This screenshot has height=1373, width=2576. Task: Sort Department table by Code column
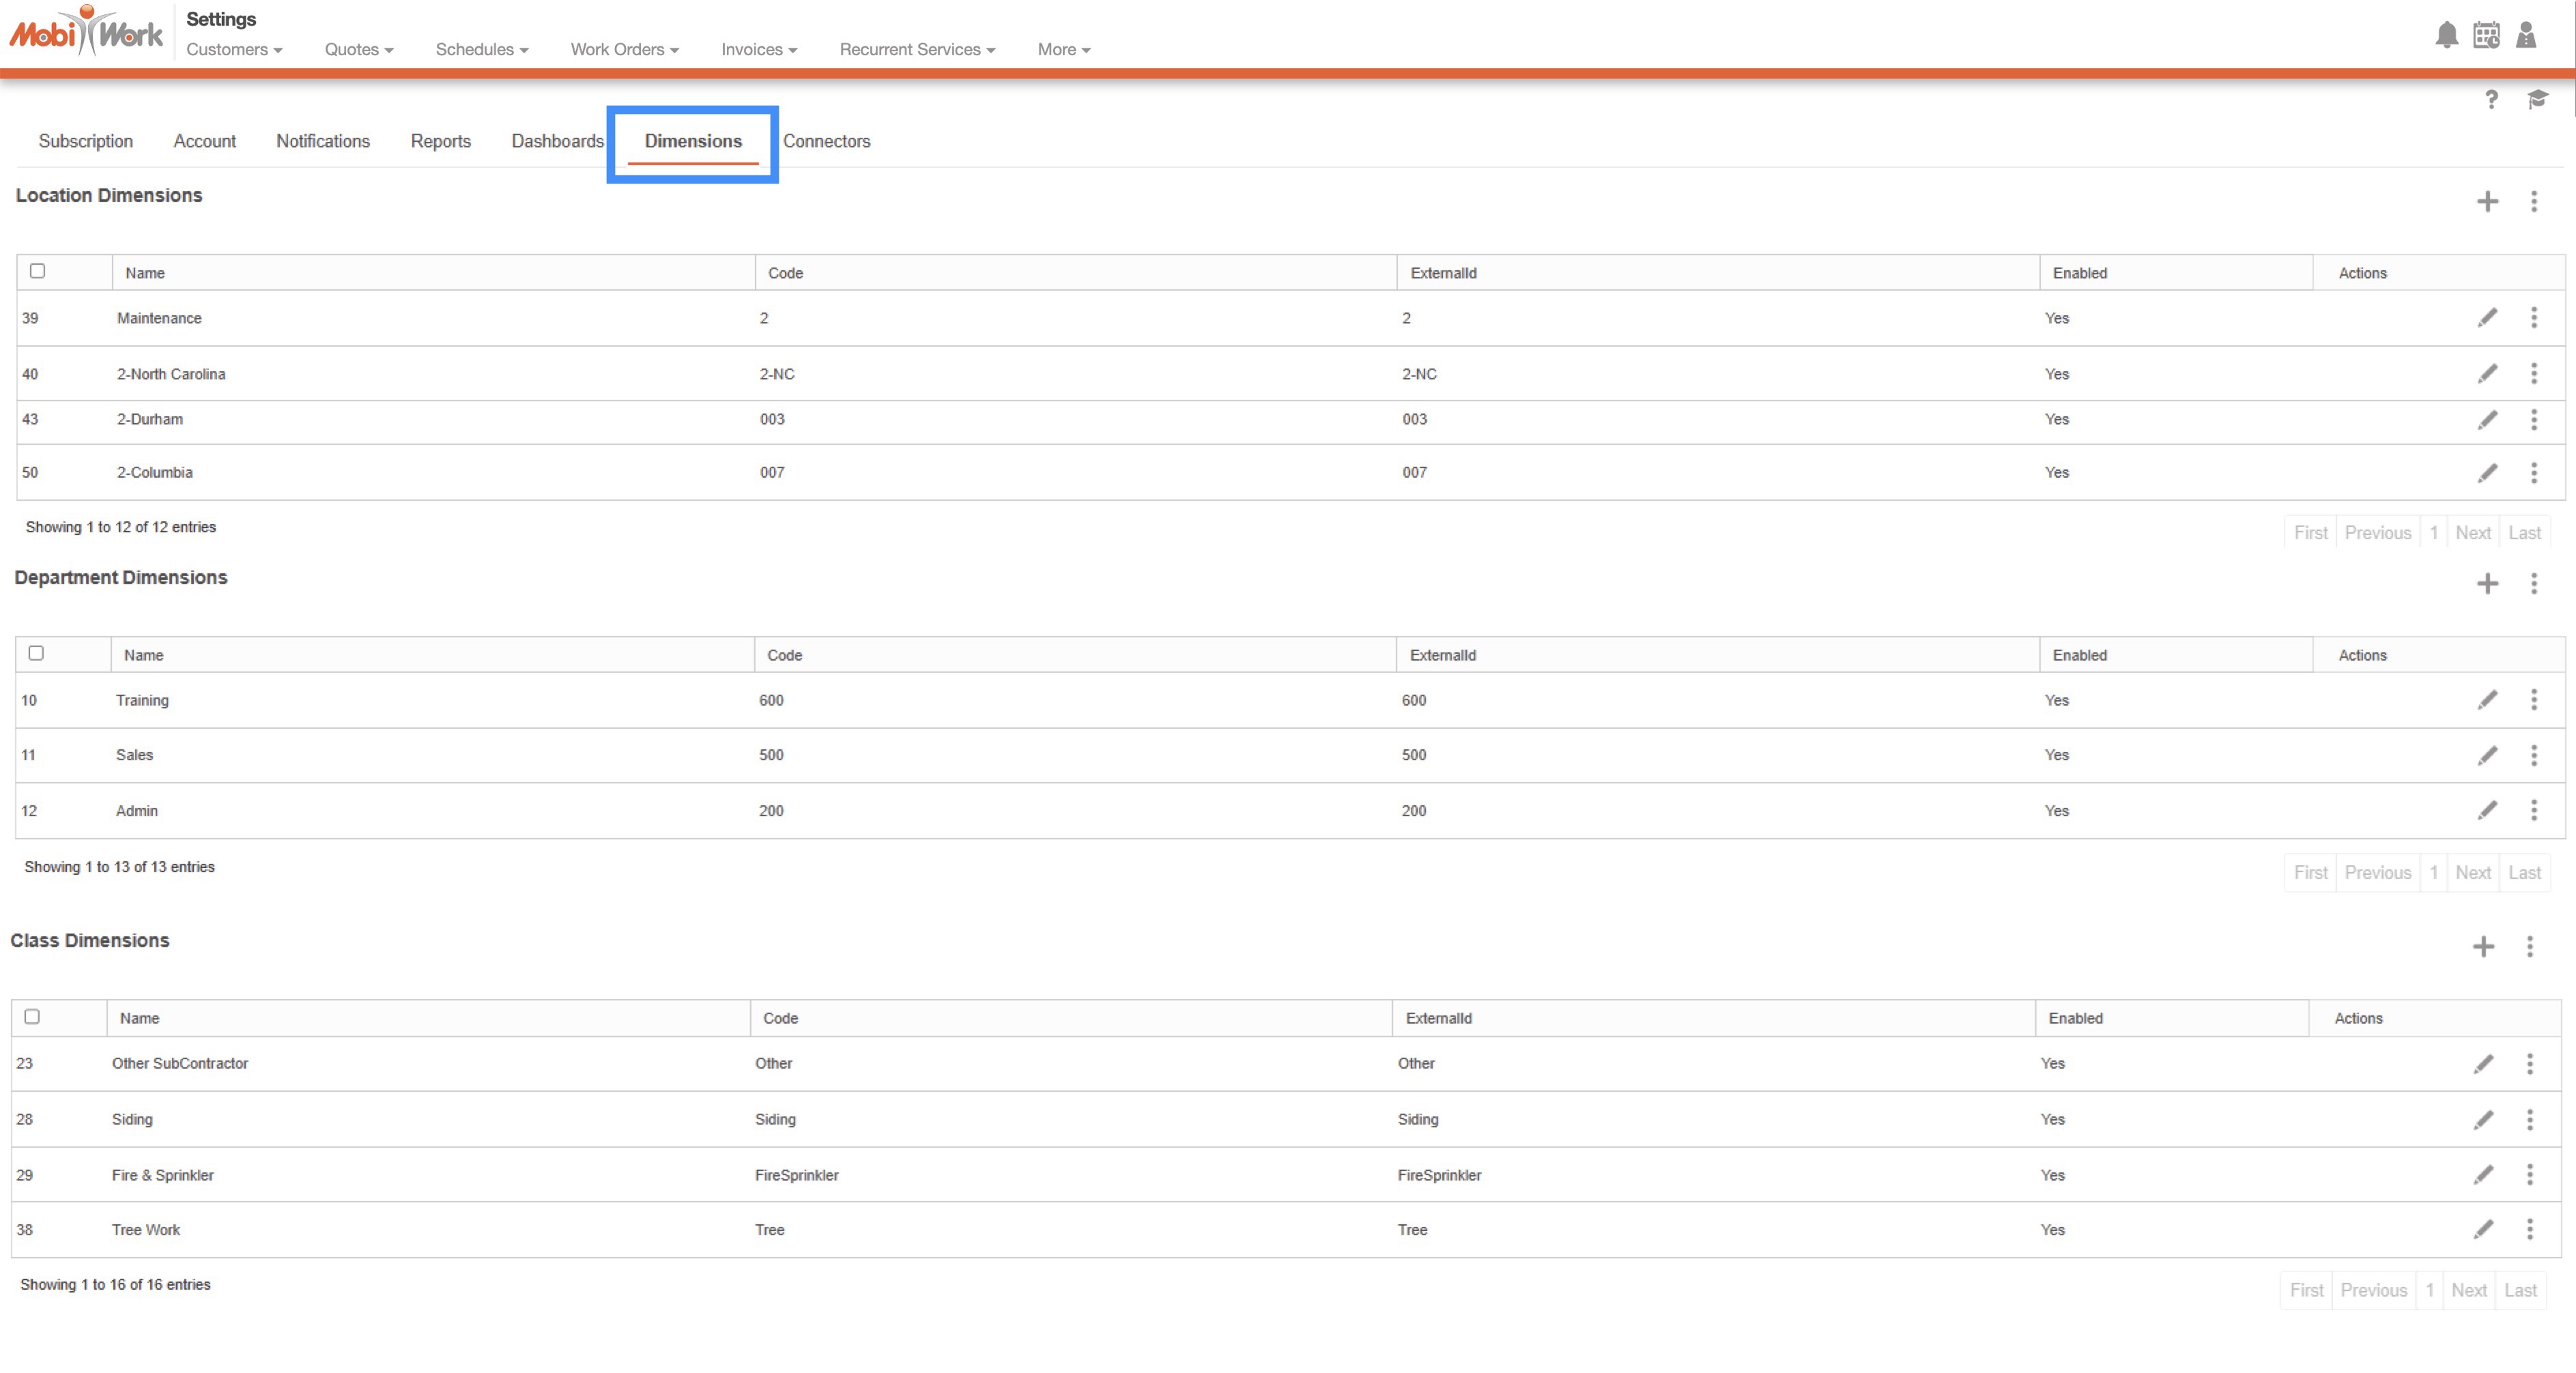point(785,655)
